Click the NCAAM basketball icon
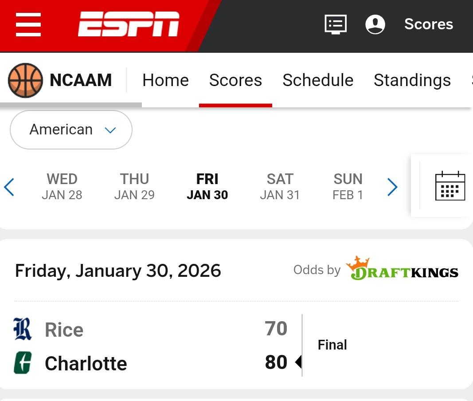 point(25,80)
